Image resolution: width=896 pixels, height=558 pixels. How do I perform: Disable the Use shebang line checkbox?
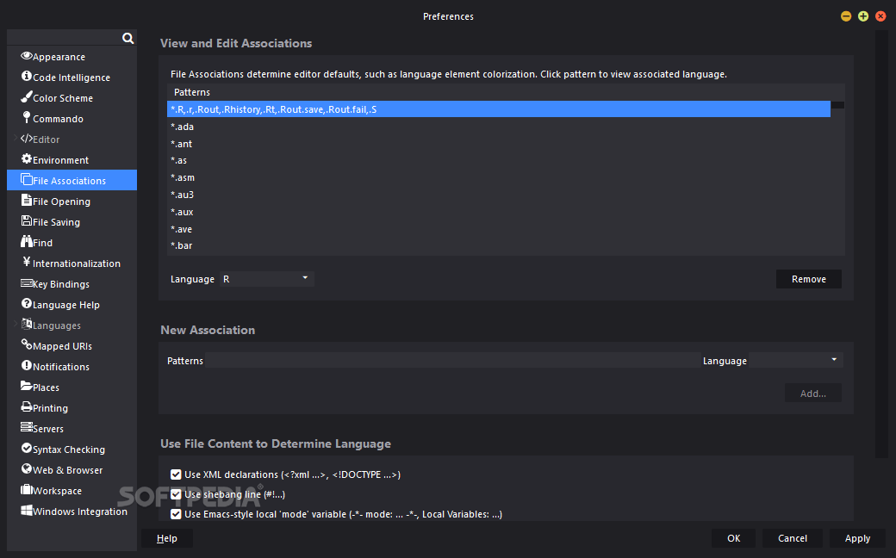coord(175,493)
